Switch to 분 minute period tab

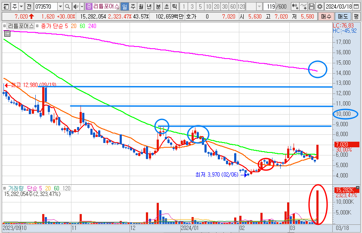tap(158, 6)
